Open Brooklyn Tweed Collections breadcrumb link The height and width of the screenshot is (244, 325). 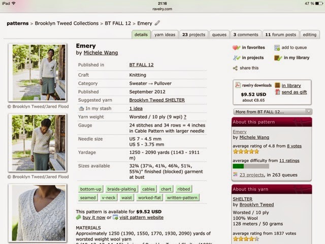pos(67,23)
